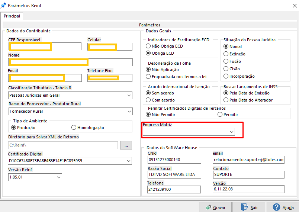Close the Parâmetros Reinf window
Viewport: 299px width, 212px height.
pos(295,6)
